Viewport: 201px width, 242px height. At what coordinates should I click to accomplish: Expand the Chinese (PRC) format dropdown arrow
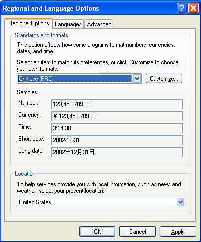137,78
